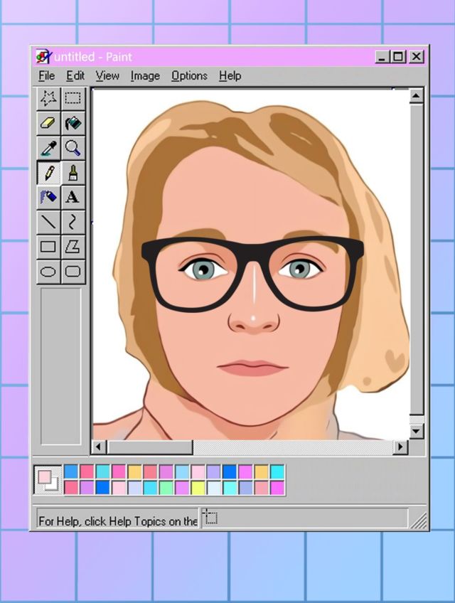Pick the Curve tool
The height and width of the screenshot is (603, 455).
73,222
